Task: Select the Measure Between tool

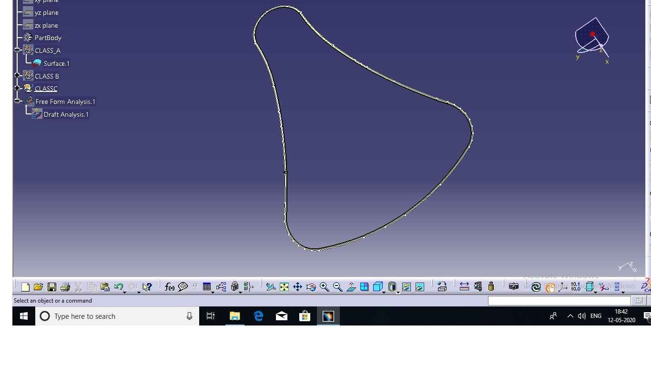Action: click(x=464, y=286)
